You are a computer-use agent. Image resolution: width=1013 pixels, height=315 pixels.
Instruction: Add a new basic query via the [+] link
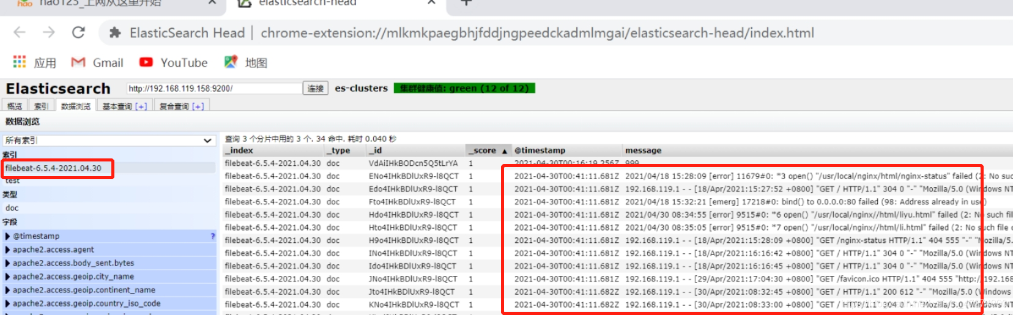pyautogui.click(x=141, y=106)
